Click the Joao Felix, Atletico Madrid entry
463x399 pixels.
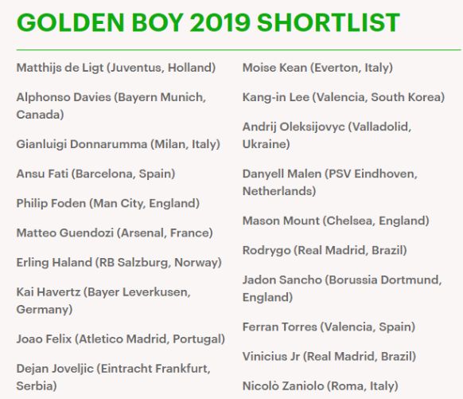[121, 339]
